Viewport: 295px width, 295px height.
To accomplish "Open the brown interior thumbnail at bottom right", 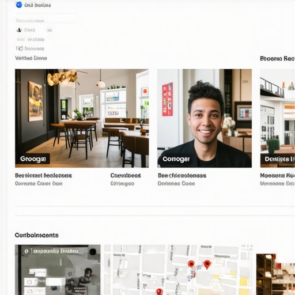I will click(x=275, y=274).
